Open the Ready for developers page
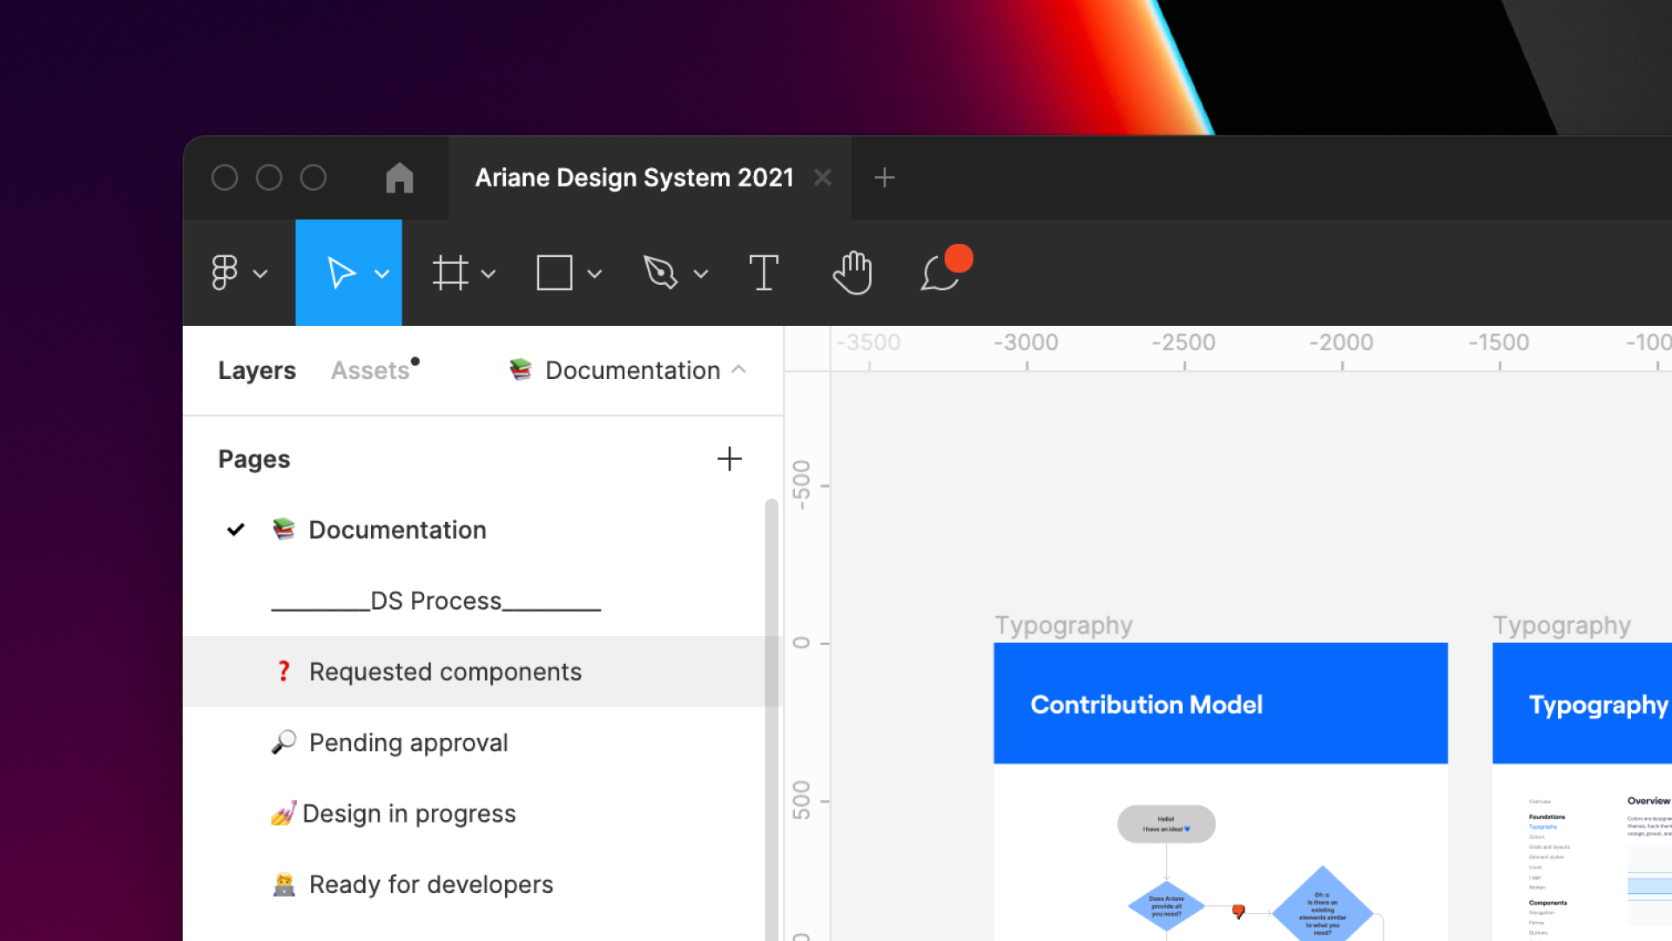The height and width of the screenshot is (941, 1672). pyautogui.click(x=475, y=884)
